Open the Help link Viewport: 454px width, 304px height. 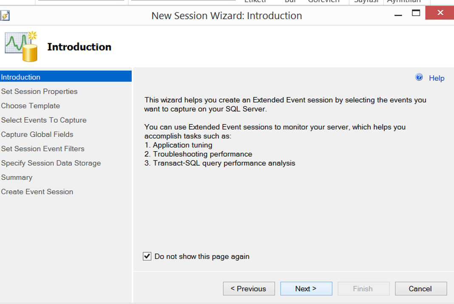tap(436, 78)
